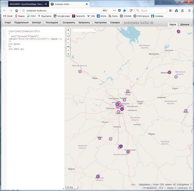The height and width of the screenshot is (191, 194).
Task: Click the blue triangle extension toolbar icon
Action: click(176, 11)
